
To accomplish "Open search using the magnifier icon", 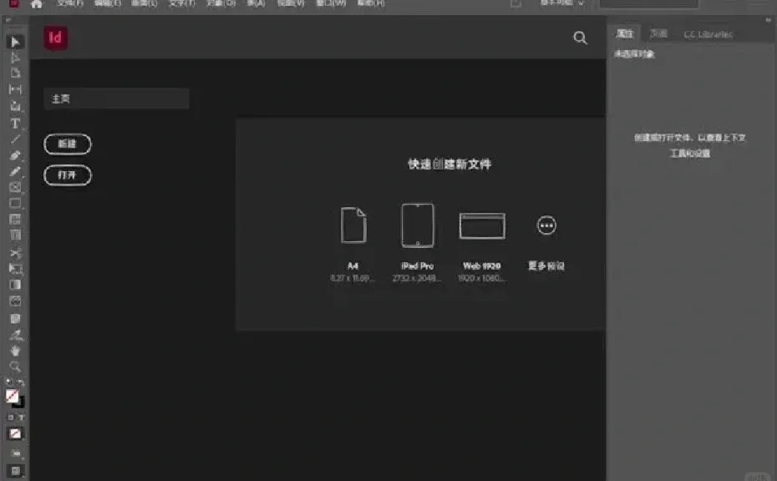I will [580, 38].
